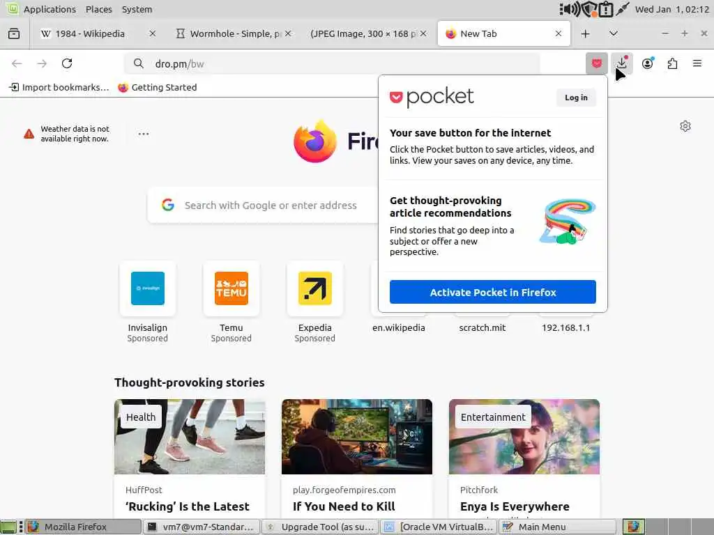Switch to Oracle VM VirtualBox taskbar button
714x535 pixels.
pos(439,527)
